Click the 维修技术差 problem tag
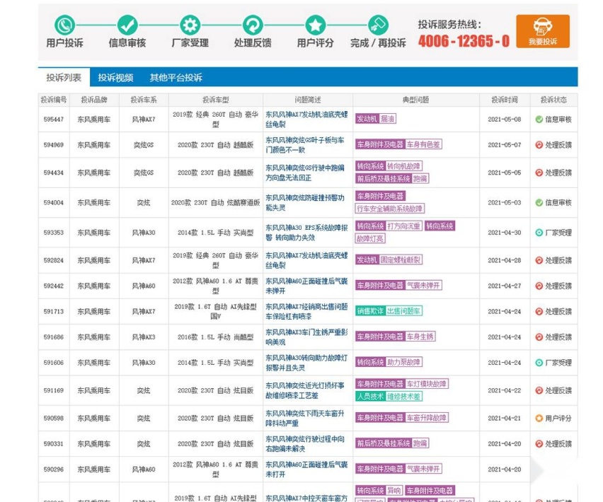This screenshot has width=603, height=502. click(404, 397)
